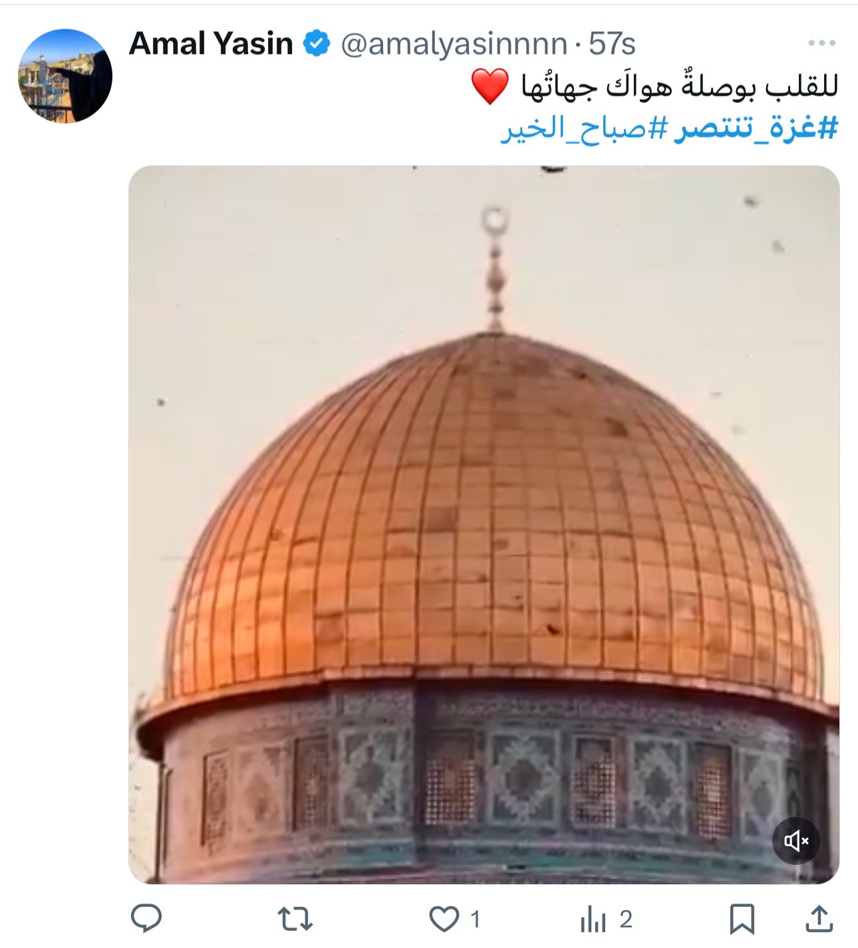Click the red heart emoji in the tweet

(x=490, y=86)
